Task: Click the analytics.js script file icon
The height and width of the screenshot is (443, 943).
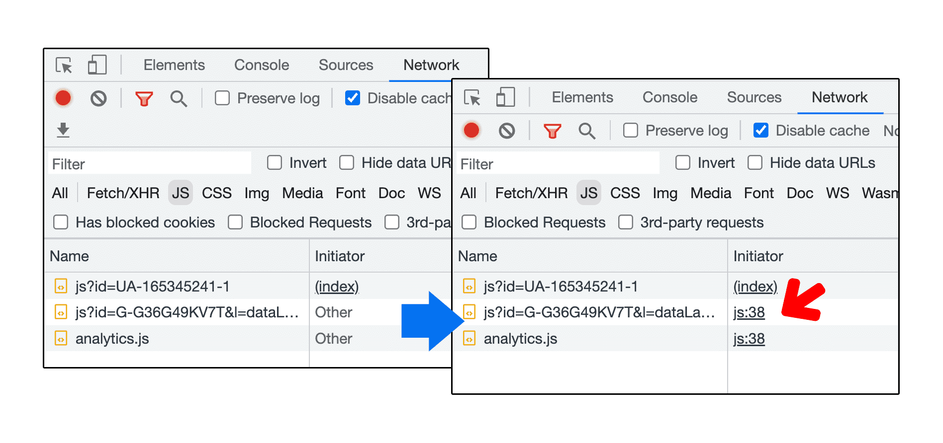Action: [470, 339]
